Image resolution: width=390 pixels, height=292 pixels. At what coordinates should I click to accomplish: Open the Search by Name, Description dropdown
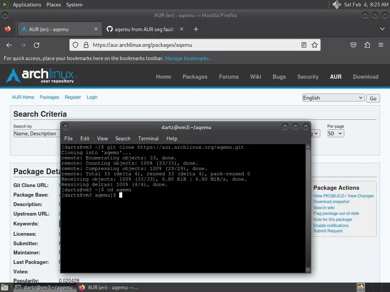tap(37, 133)
